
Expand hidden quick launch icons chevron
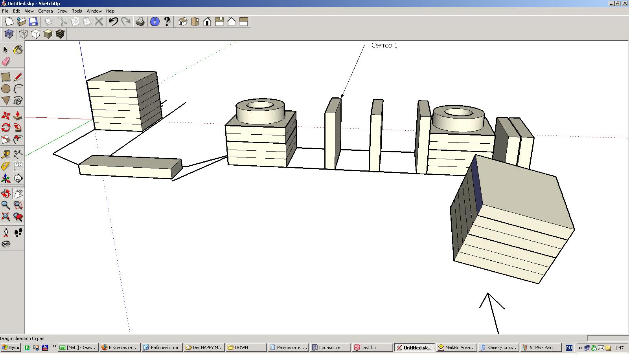[x=54, y=347]
